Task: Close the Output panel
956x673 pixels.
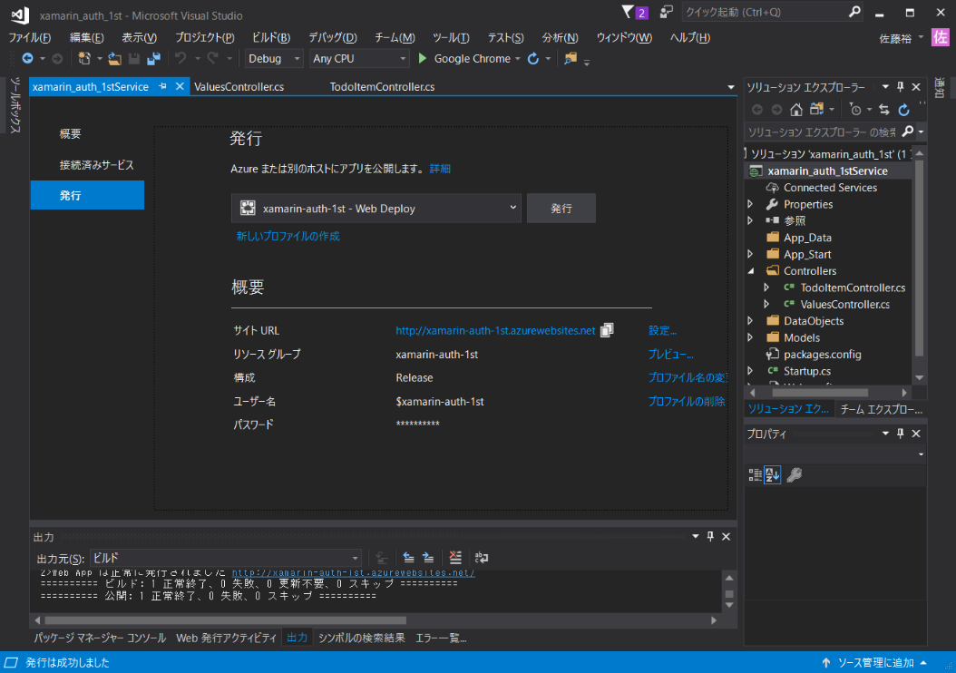Action: point(727,536)
